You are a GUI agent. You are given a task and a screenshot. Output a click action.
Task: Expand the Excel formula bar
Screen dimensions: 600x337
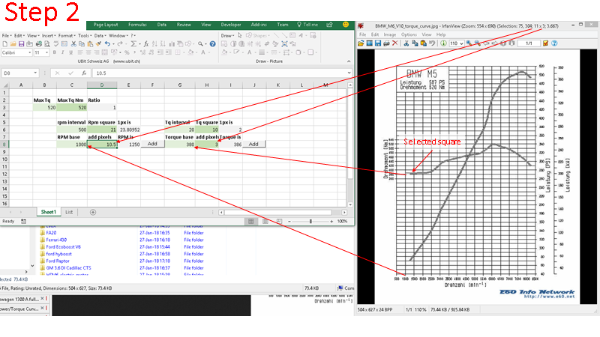[349, 73]
